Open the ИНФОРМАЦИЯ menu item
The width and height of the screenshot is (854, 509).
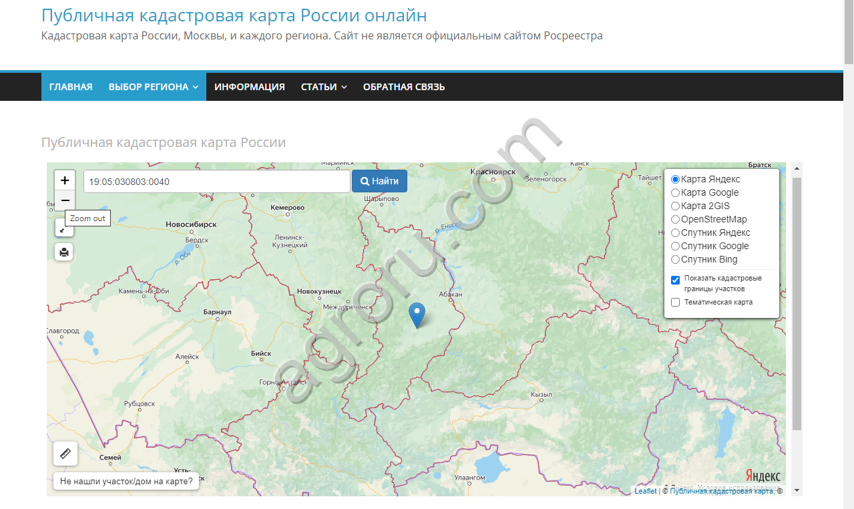point(250,87)
